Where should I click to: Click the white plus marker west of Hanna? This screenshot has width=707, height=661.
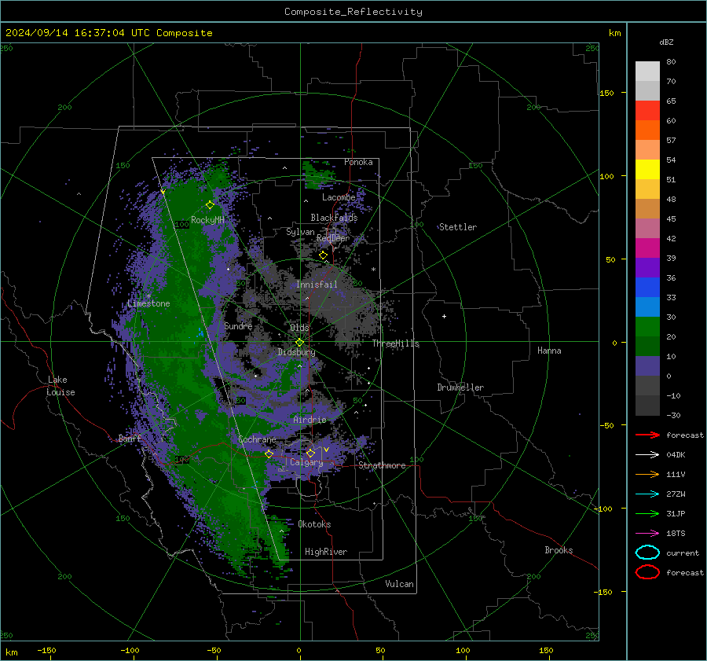(x=444, y=316)
